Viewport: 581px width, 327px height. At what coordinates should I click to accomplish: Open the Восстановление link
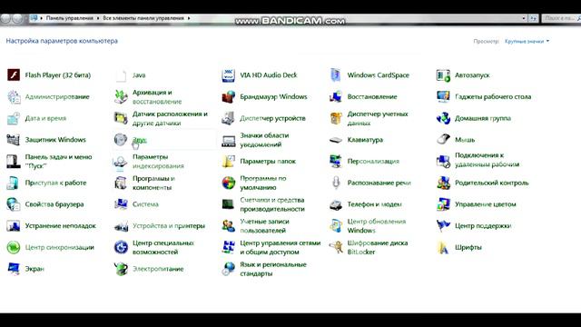tap(372, 97)
